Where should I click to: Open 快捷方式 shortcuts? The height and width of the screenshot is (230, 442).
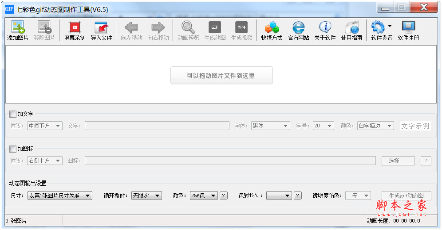click(x=272, y=31)
